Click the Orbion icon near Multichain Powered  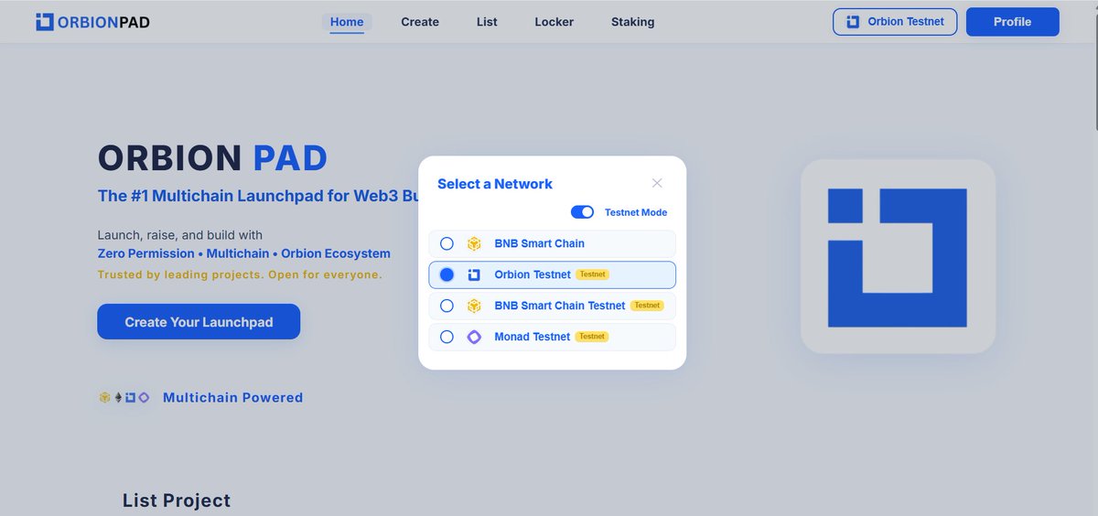[130, 398]
